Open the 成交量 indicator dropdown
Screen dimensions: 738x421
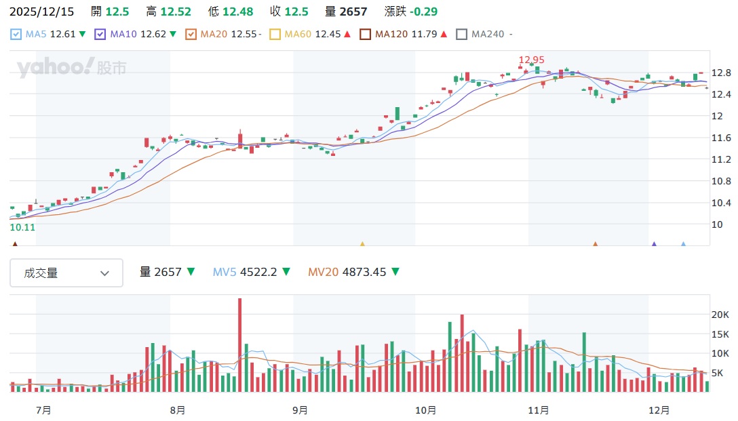click(x=66, y=273)
